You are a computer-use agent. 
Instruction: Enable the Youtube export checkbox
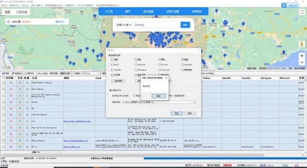click(x=112, y=69)
